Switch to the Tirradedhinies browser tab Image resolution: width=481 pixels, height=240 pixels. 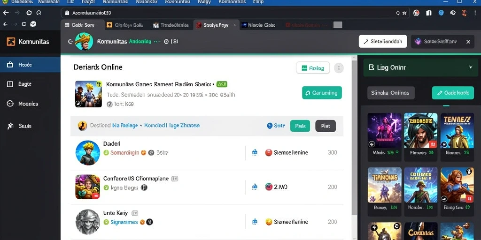[x=171, y=25]
